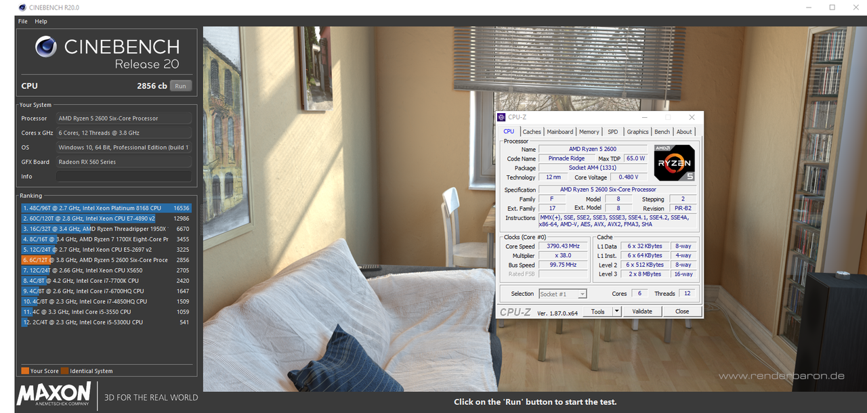Click the Revision value PiR-B2
The width and height of the screenshot is (867, 413).
click(x=682, y=209)
